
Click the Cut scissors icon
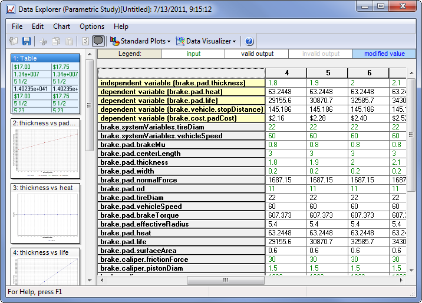pyautogui.click(x=43, y=41)
